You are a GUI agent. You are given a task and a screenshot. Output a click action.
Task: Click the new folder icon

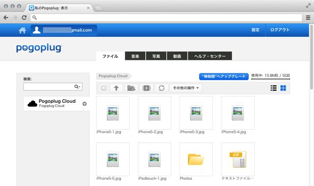(x=131, y=88)
